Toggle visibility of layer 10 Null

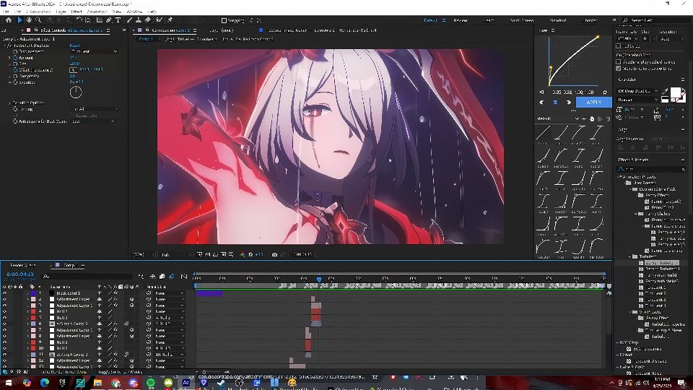(4, 348)
